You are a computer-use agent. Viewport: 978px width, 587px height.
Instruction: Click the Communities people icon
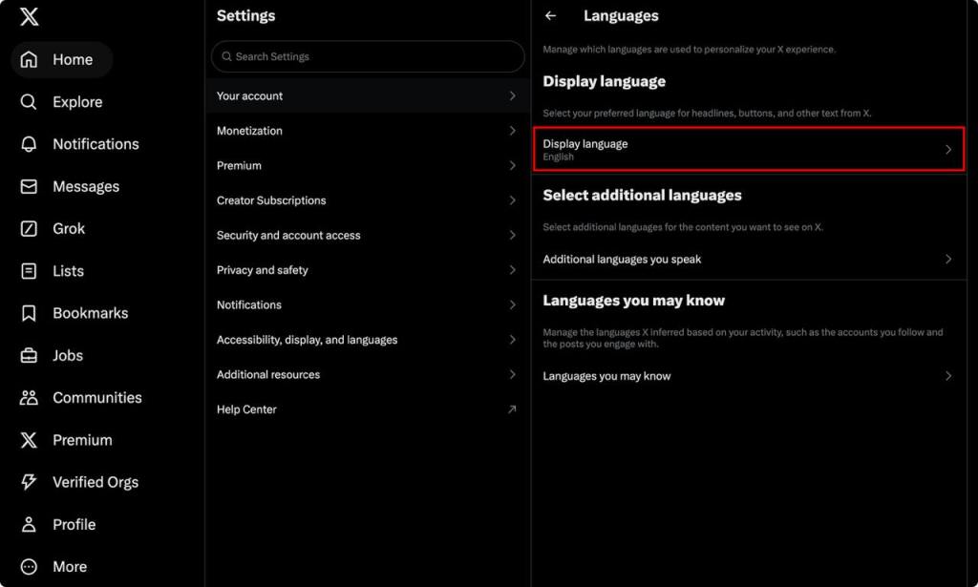pyautogui.click(x=29, y=398)
